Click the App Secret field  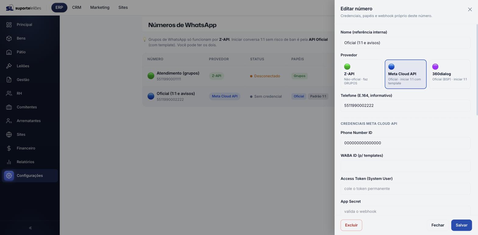click(x=405, y=211)
